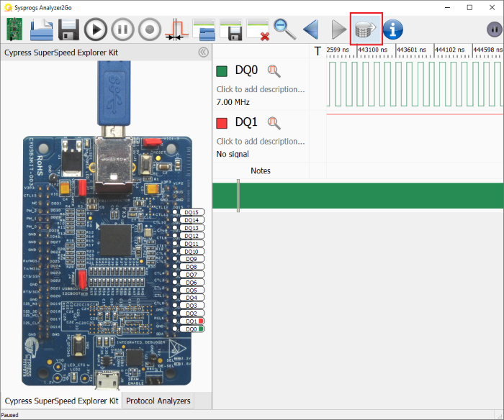The image size is (504, 420).
Task: Click the T trigger marker in timeline header
Action: tap(318, 51)
